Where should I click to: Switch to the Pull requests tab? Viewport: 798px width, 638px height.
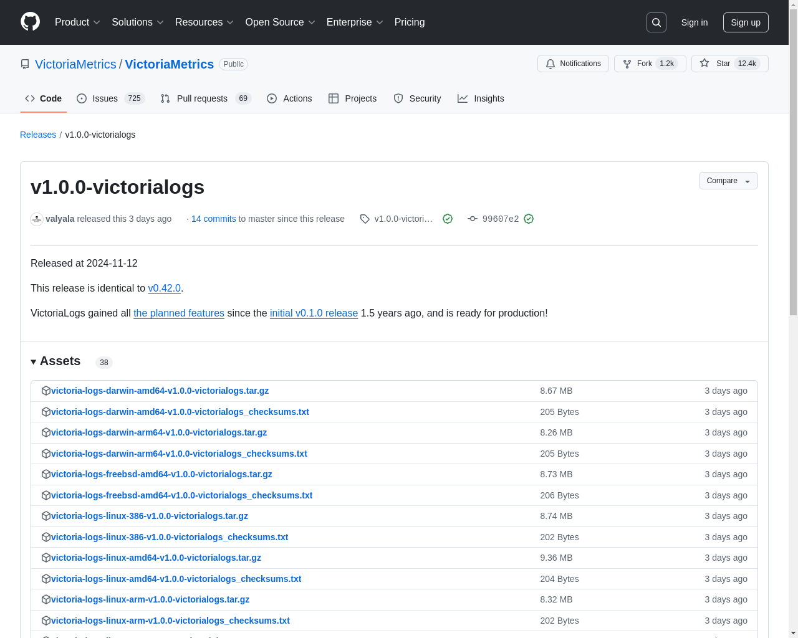[205, 98]
